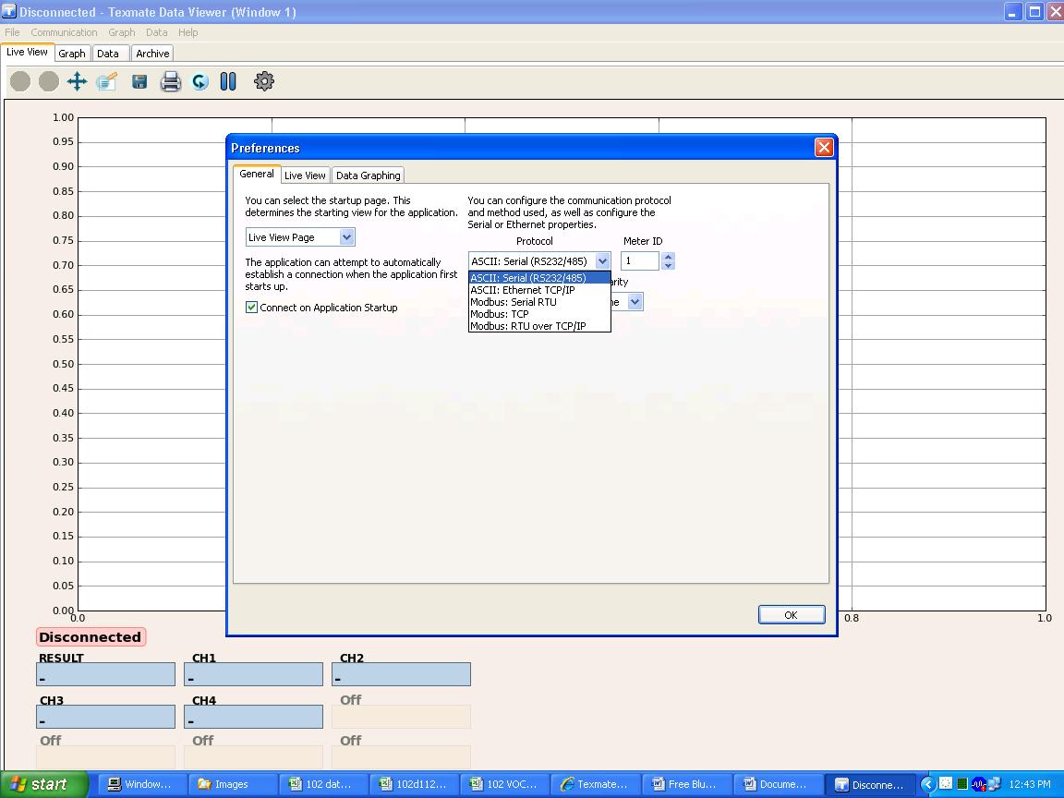Click the Disconnected status label

[91, 637]
